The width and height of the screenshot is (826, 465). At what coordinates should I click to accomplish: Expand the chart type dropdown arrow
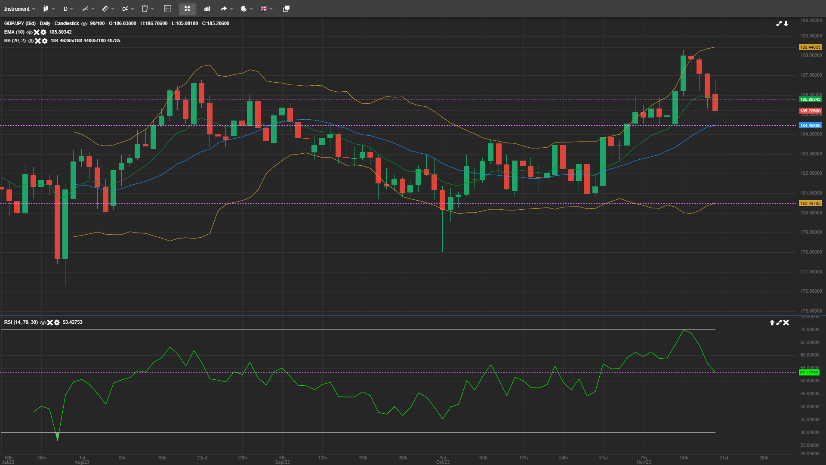(x=53, y=9)
